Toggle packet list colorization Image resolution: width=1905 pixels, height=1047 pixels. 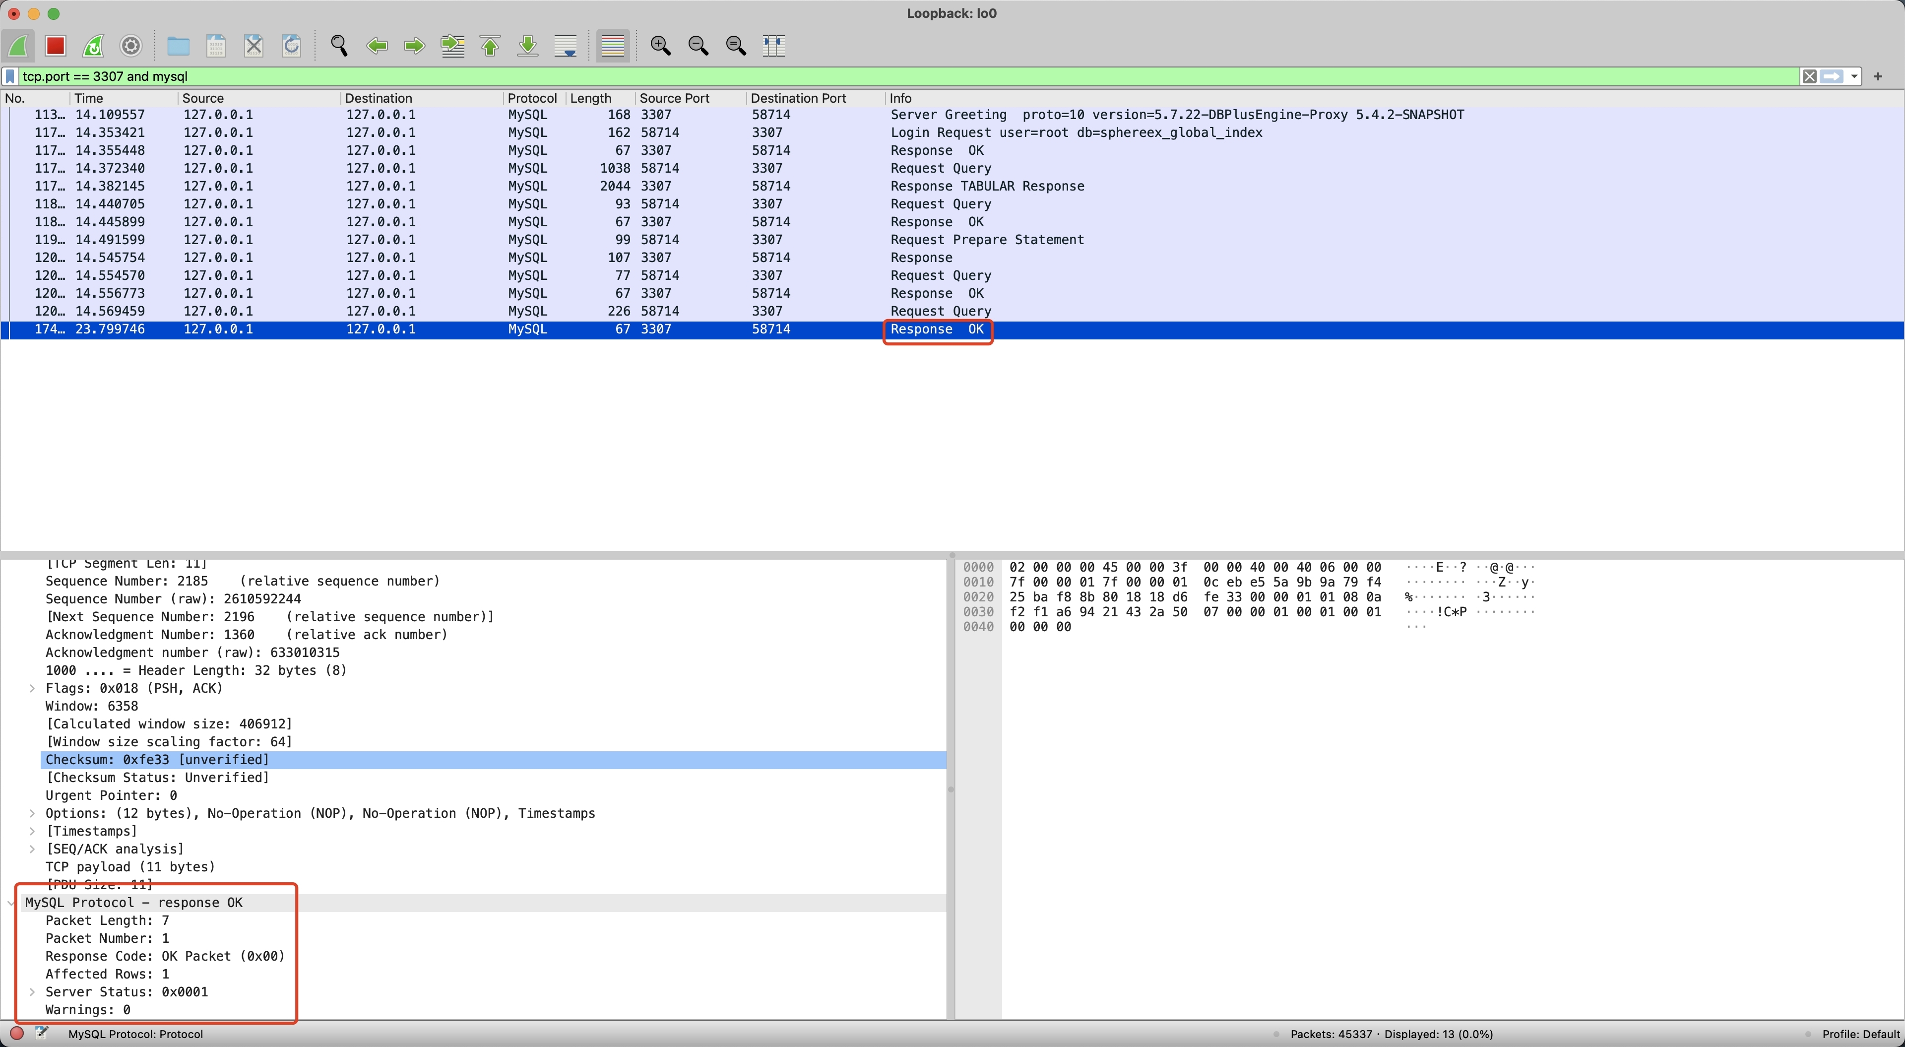(613, 46)
